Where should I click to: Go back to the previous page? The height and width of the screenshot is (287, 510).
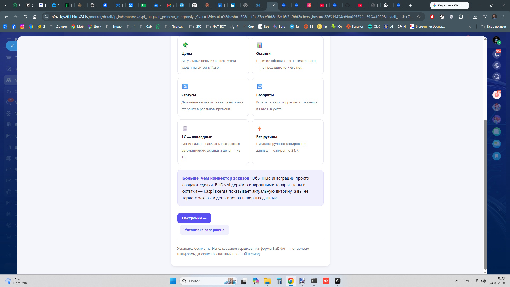pyautogui.click(x=6, y=17)
